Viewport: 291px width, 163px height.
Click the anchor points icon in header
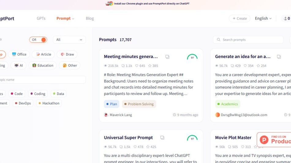(285, 19)
